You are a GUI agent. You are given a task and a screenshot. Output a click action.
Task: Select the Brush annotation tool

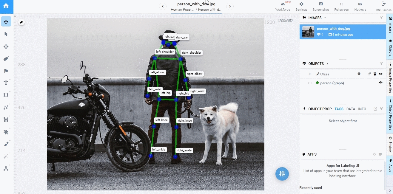pyautogui.click(x=6, y=144)
